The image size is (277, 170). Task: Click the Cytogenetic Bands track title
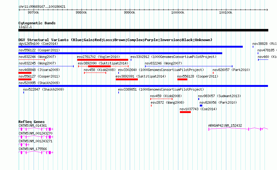37,23
